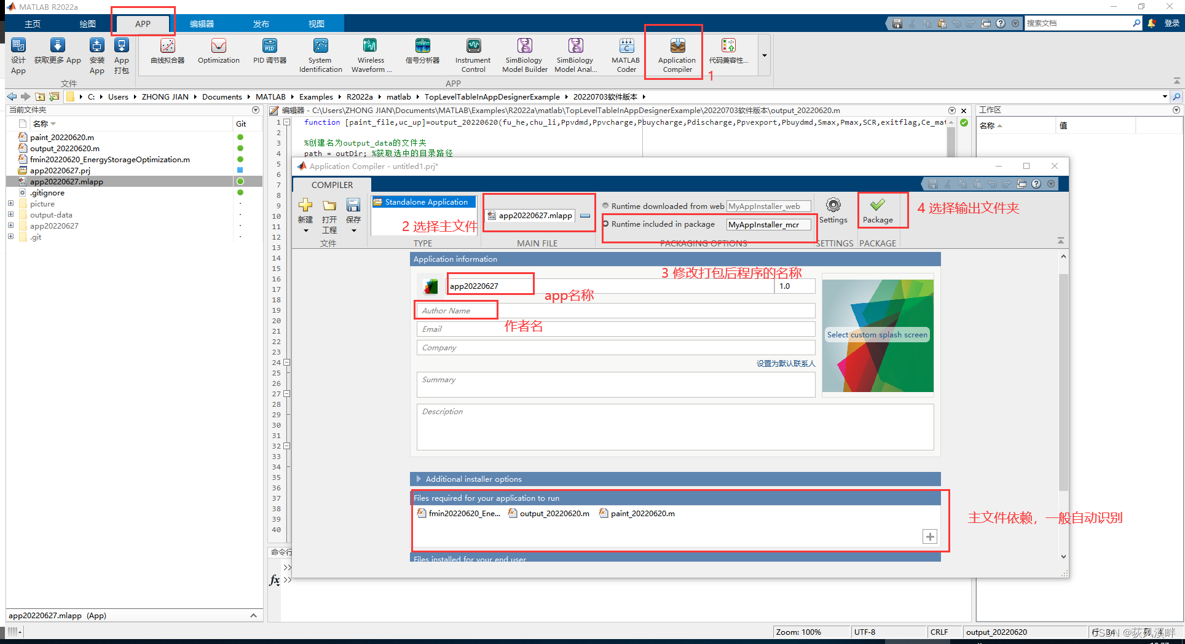Viewport: 1185px width, 644px height.
Task: Open Compiler Settings gear
Action: click(x=833, y=211)
